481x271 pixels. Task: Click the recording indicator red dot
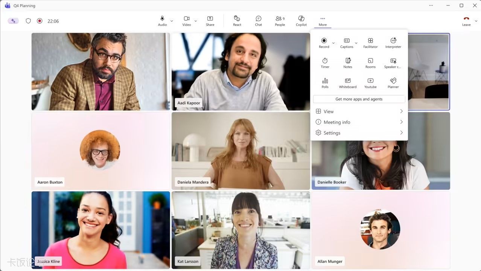point(40,21)
